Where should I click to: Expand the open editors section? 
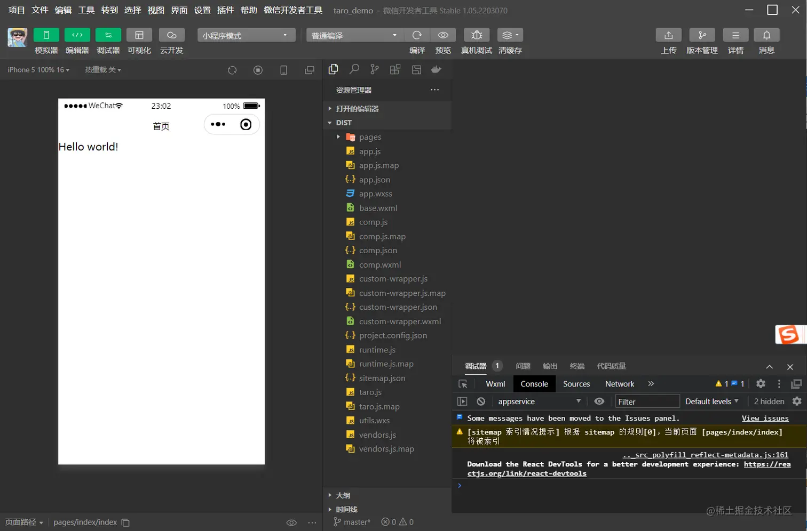point(387,109)
